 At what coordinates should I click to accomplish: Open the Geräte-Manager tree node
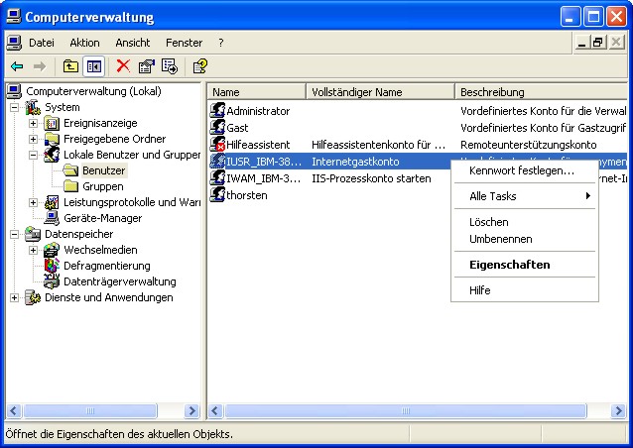coord(102,218)
